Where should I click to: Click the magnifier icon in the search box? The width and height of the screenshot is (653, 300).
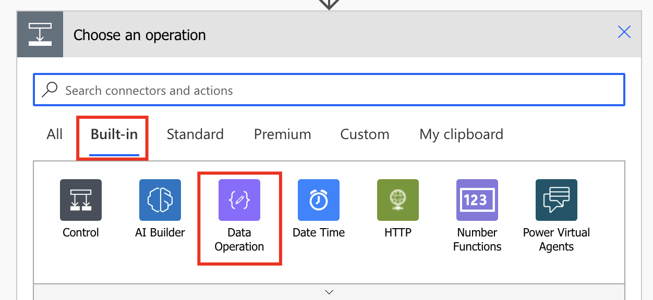point(50,90)
